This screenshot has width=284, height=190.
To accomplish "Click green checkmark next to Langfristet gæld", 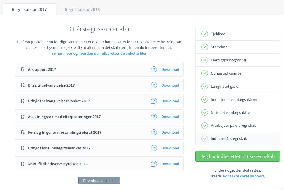I will (x=205, y=86).
